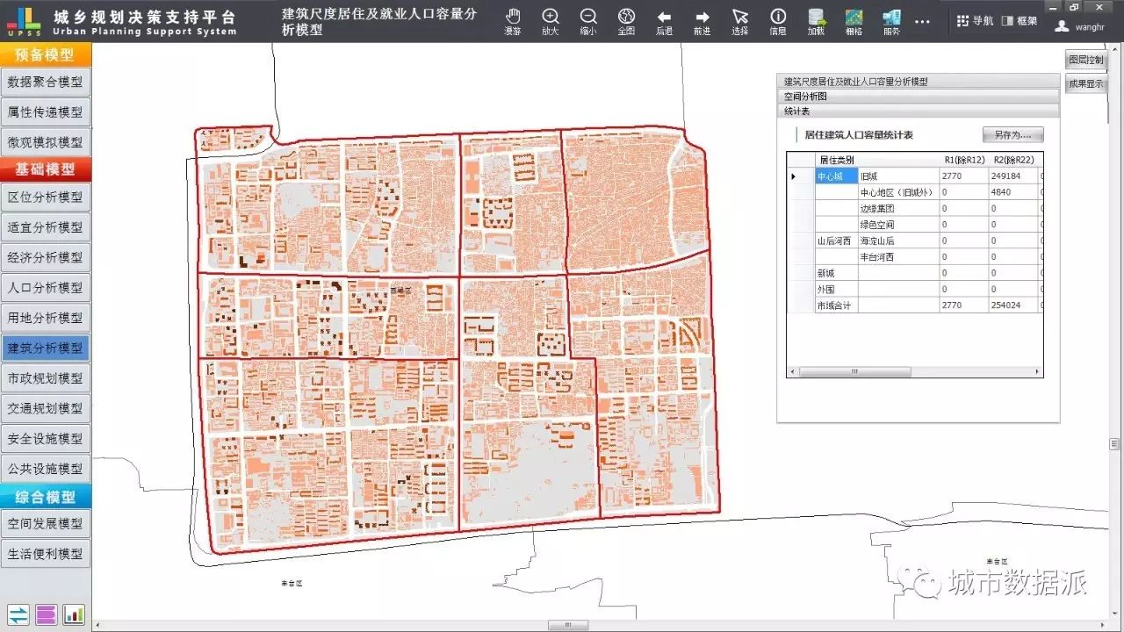The width and height of the screenshot is (1124, 632).
Task: Click the purple list icon at bottom left
Action: [47, 614]
